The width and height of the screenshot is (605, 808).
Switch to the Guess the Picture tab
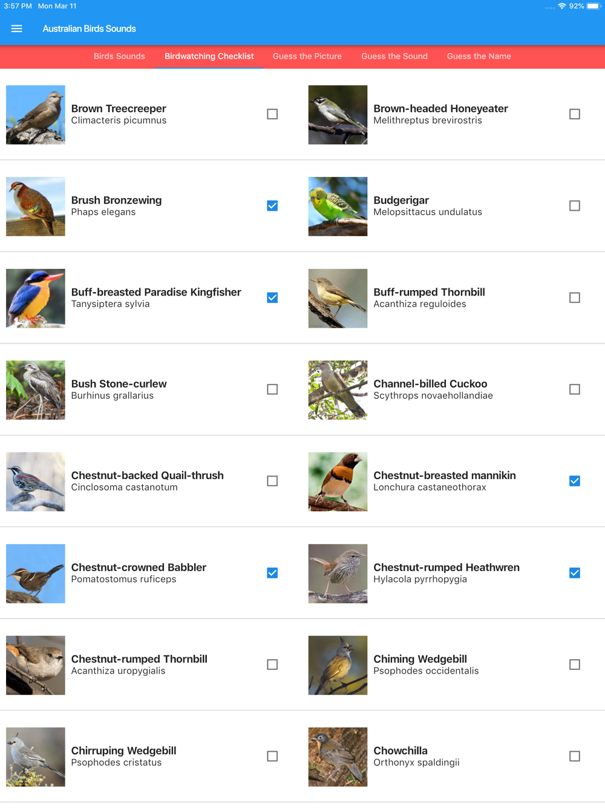(307, 56)
